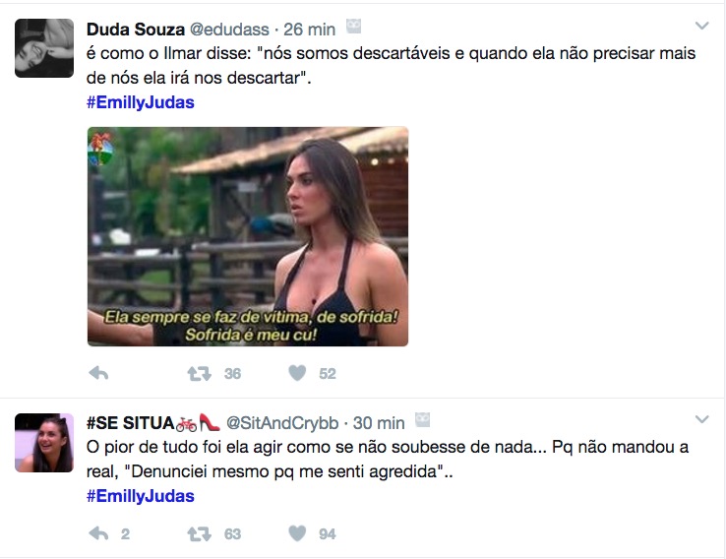Like Duda Souza's tweet
The height and width of the screenshot is (559, 726).
pyautogui.click(x=297, y=373)
